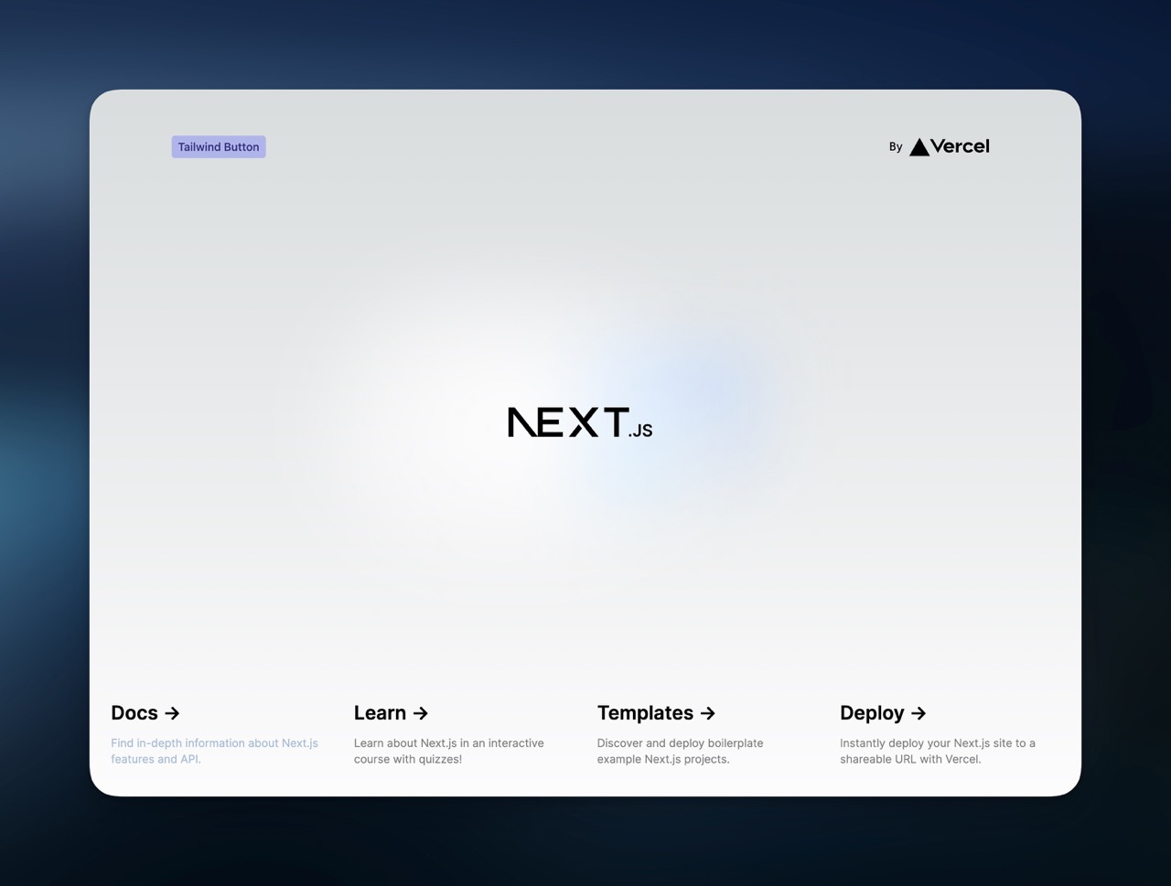Click the Tailwind Button
Image resolution: width=1171 pixels, height=886 pixels.
(219, 146)
